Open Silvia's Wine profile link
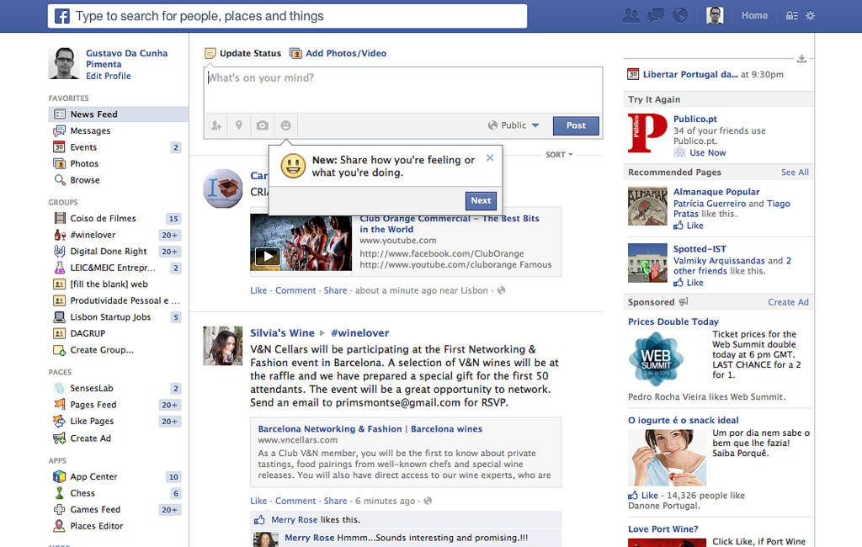This screenshot has height=547, width=862. coord(282,332)
